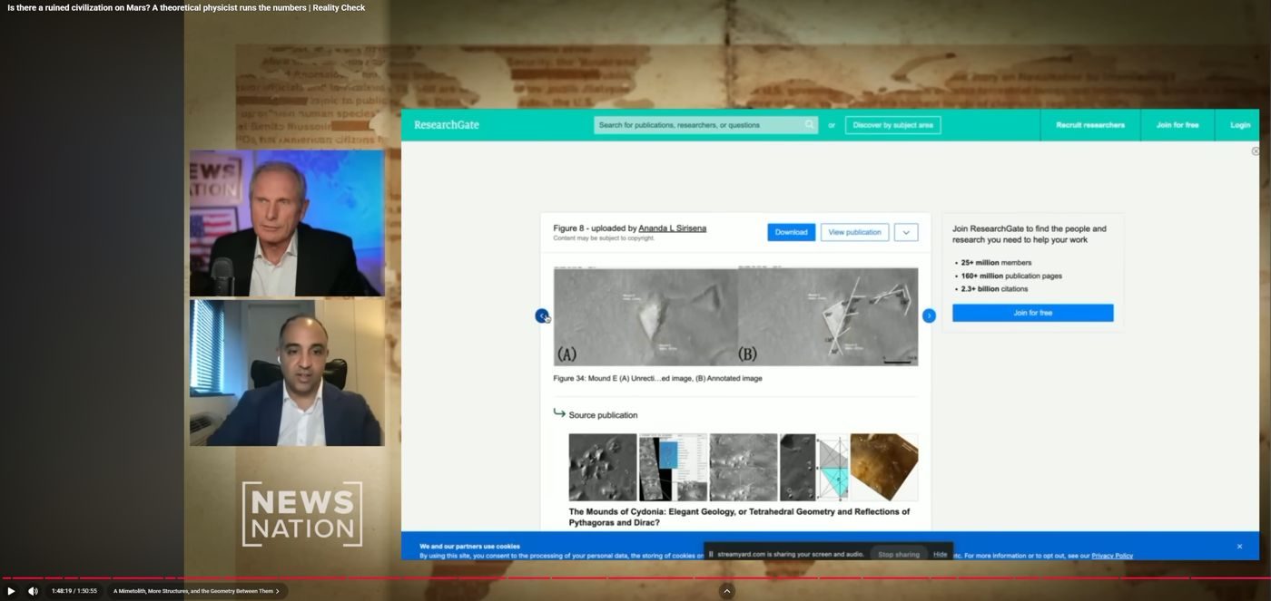
Task: Click 'We and our partners use cookies' heading
Action: (469, 547)
